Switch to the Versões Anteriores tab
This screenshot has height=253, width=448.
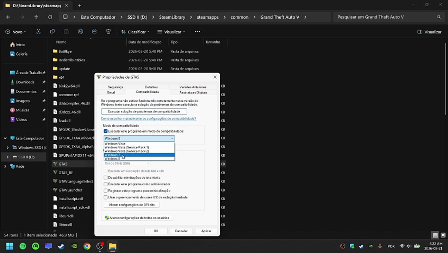[193, 87]
